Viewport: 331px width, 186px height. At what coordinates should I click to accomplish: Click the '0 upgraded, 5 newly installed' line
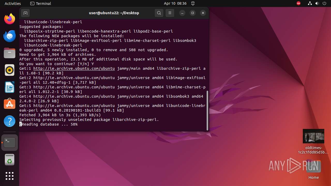pyautogui.click(x=94, y=50)
